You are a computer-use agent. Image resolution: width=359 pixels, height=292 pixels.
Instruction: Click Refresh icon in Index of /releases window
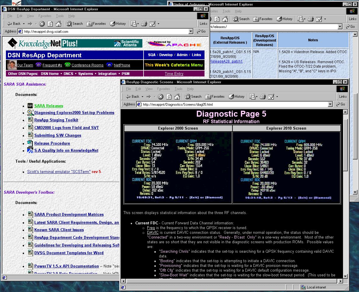(x=217, y=19)
